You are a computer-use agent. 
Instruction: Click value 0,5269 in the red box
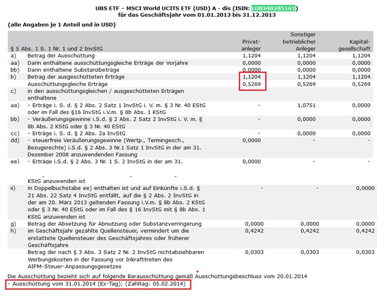point(252,84)
